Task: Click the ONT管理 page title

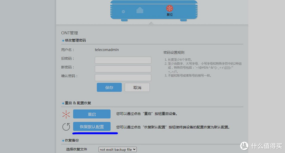Action: coord(70,33)
